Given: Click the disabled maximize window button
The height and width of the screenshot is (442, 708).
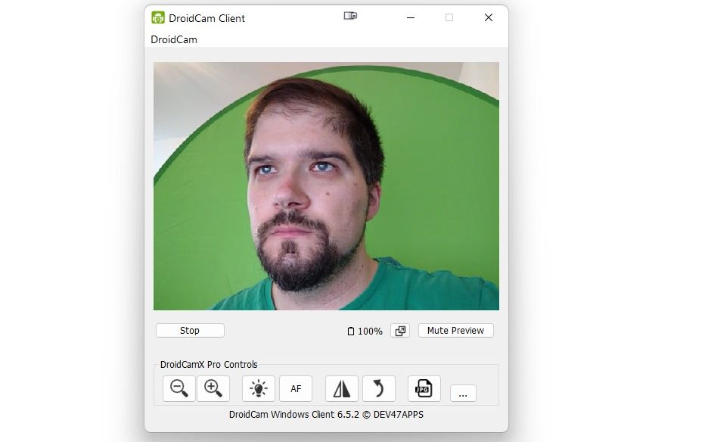Looking at the screenshot, I should 449,17.
